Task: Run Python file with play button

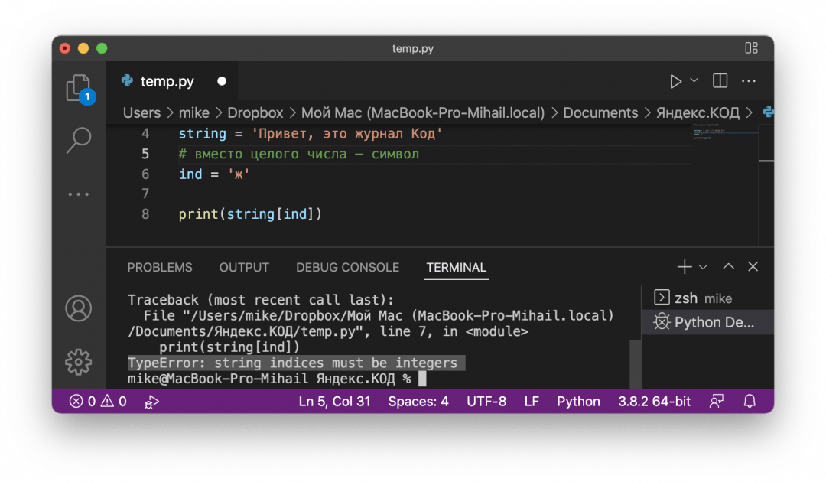Action: (675, 81)
